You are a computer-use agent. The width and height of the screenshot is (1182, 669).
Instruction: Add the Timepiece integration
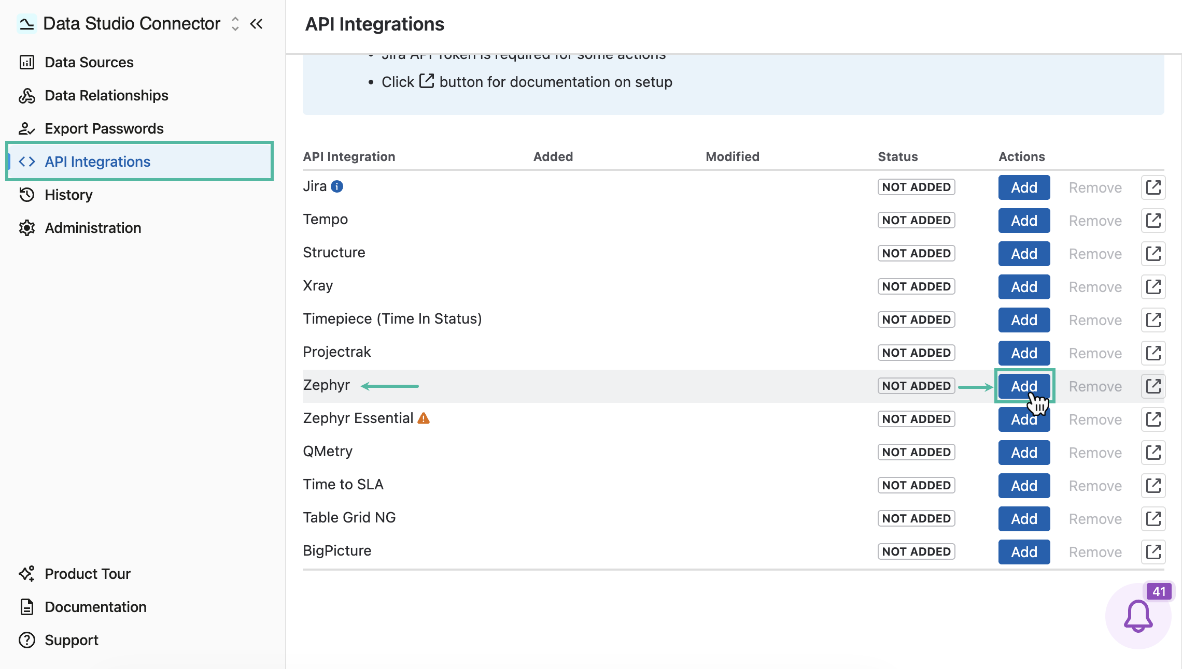click(x=1024, y=320)
